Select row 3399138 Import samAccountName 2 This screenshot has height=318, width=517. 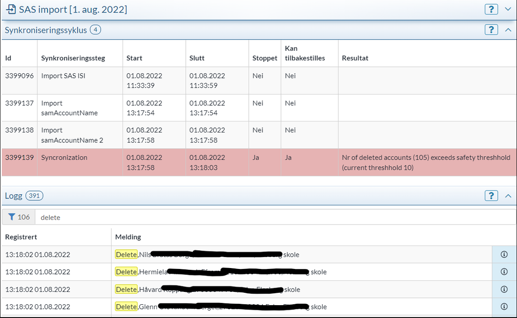click(x=69, y=135)
